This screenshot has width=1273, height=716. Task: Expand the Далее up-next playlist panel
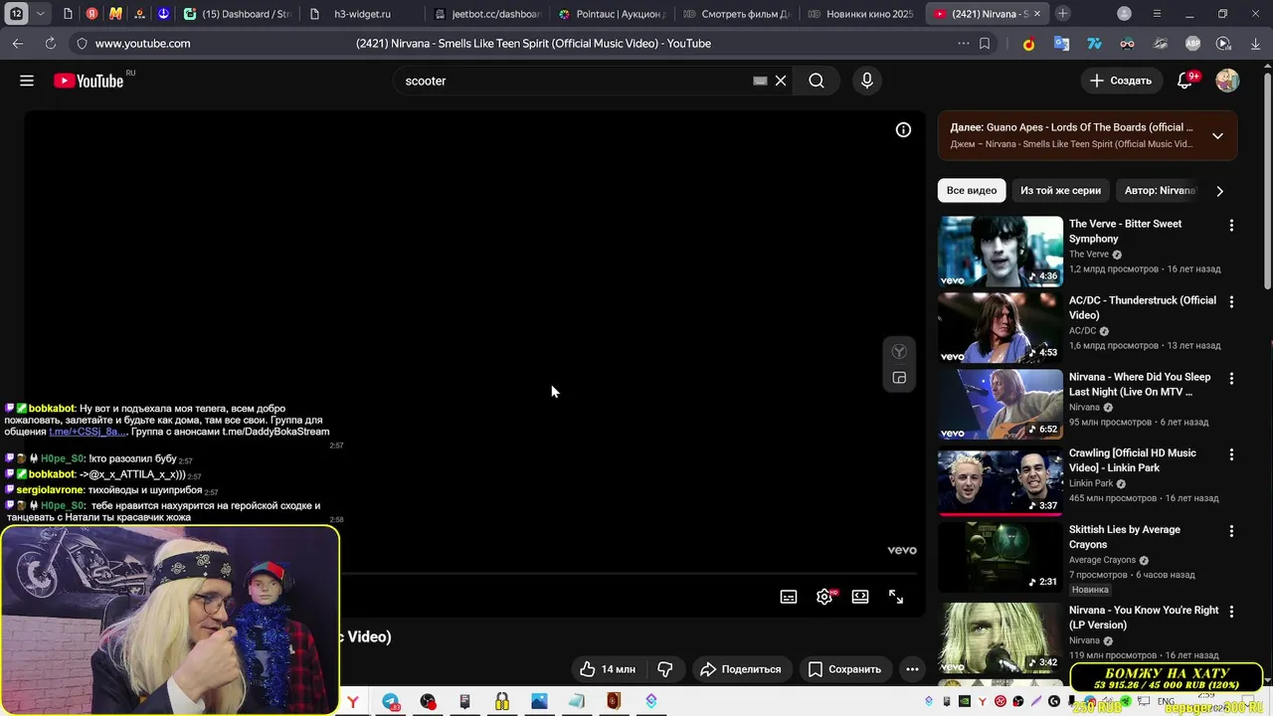point(1217,135)
